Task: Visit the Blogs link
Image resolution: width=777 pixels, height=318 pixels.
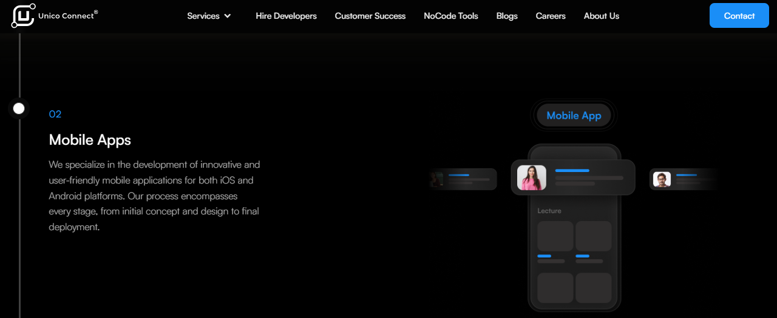Action: click(506, 16)
